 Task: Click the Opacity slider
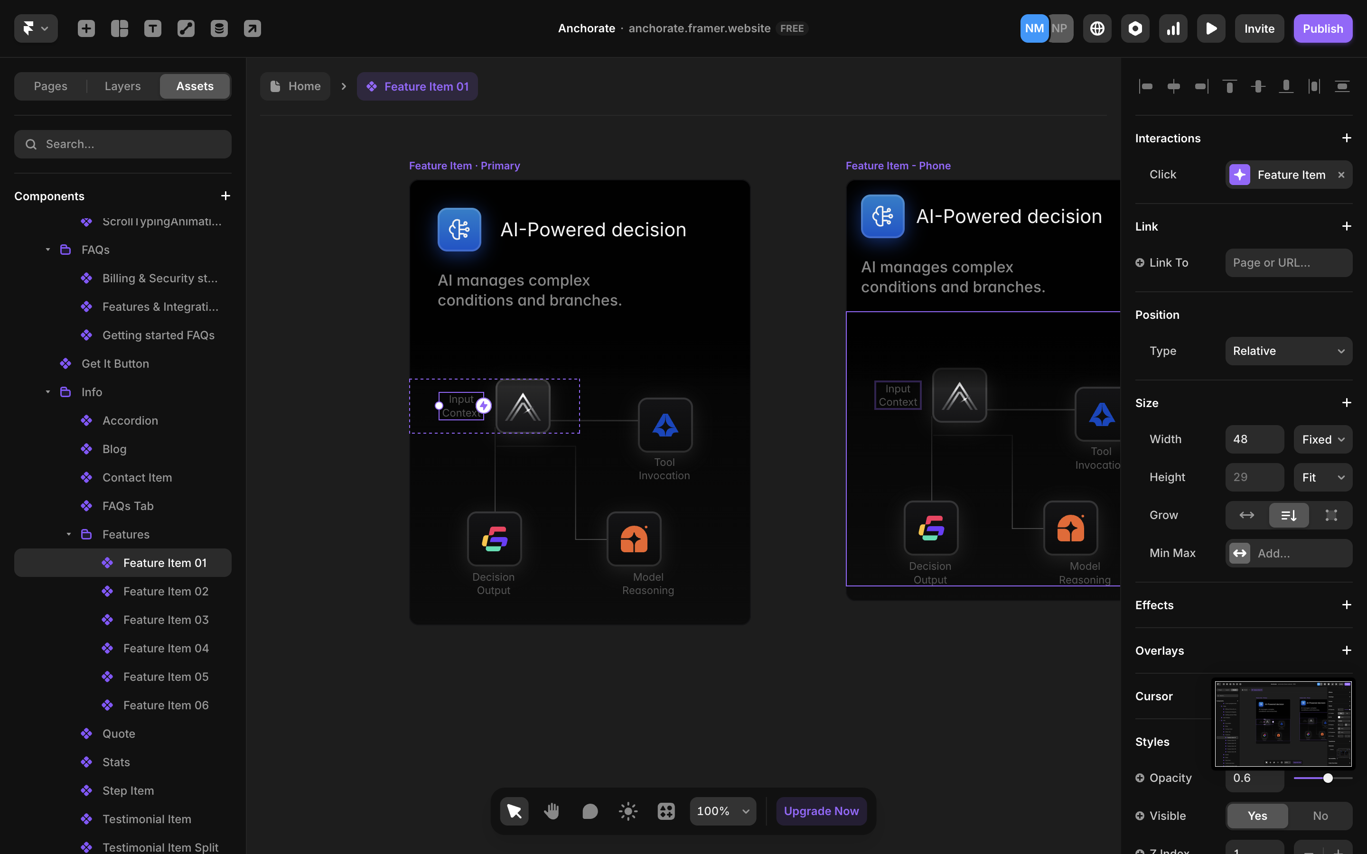(1322, 778)
